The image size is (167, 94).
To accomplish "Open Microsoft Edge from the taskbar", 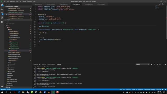I will click(19, 92).
